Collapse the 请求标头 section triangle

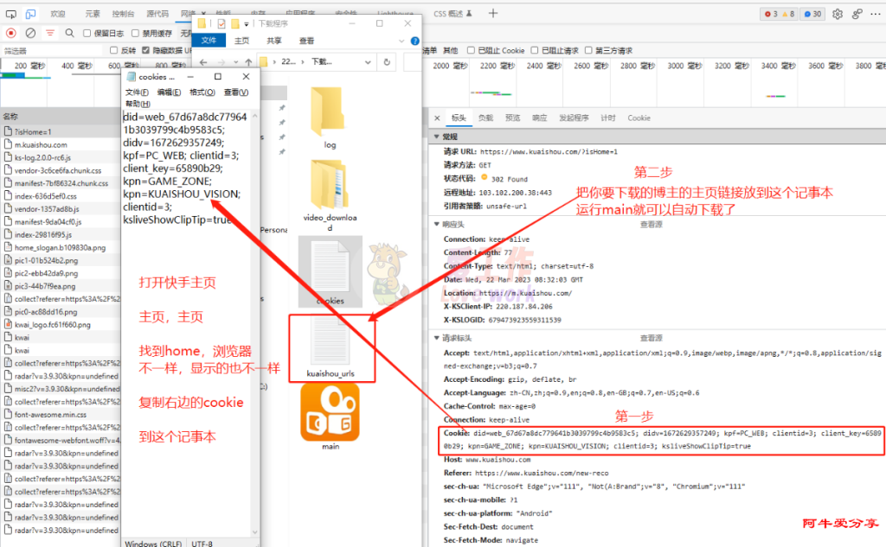[436, 338]
